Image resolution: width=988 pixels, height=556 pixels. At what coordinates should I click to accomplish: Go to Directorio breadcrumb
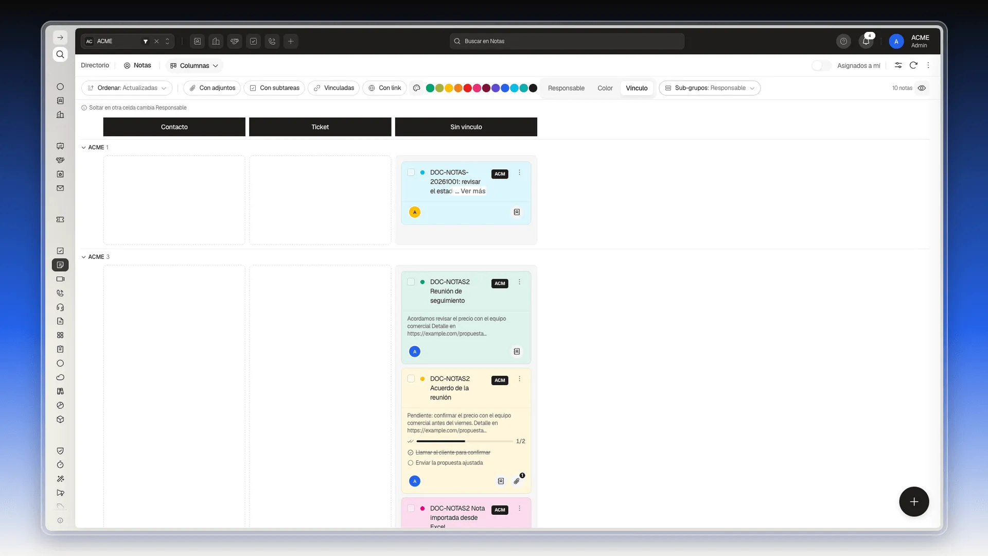click(95, 65)
